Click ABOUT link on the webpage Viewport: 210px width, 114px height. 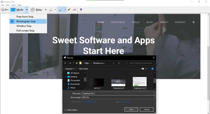(164, 22)
